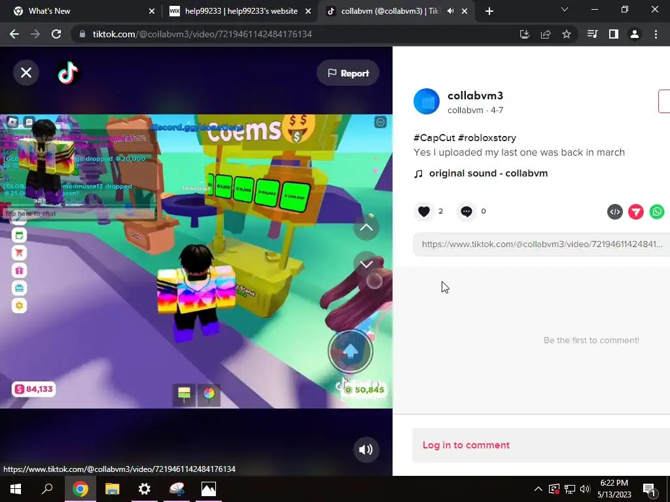Get the embed code icon
The image size is (670, 502).
click(615, 212)
